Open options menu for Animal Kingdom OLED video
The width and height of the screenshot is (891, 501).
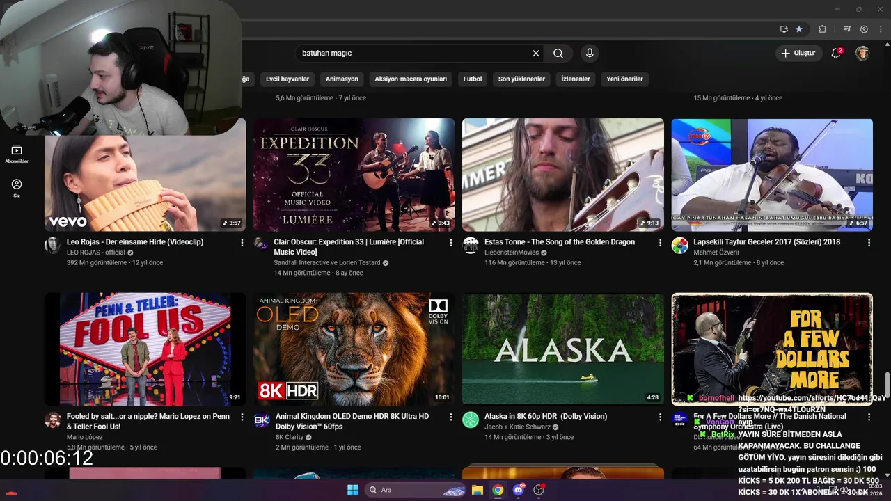click(x=451, y=417)
